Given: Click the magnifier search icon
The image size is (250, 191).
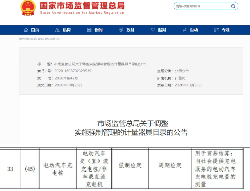Looking at the screenshot, I should click(233, 6).
